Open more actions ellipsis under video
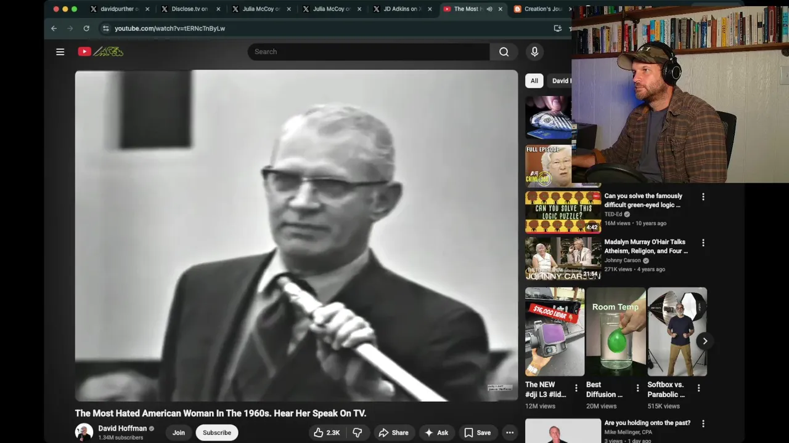The height and width of the screenshot is (443, 789). [x=510, y=433]
